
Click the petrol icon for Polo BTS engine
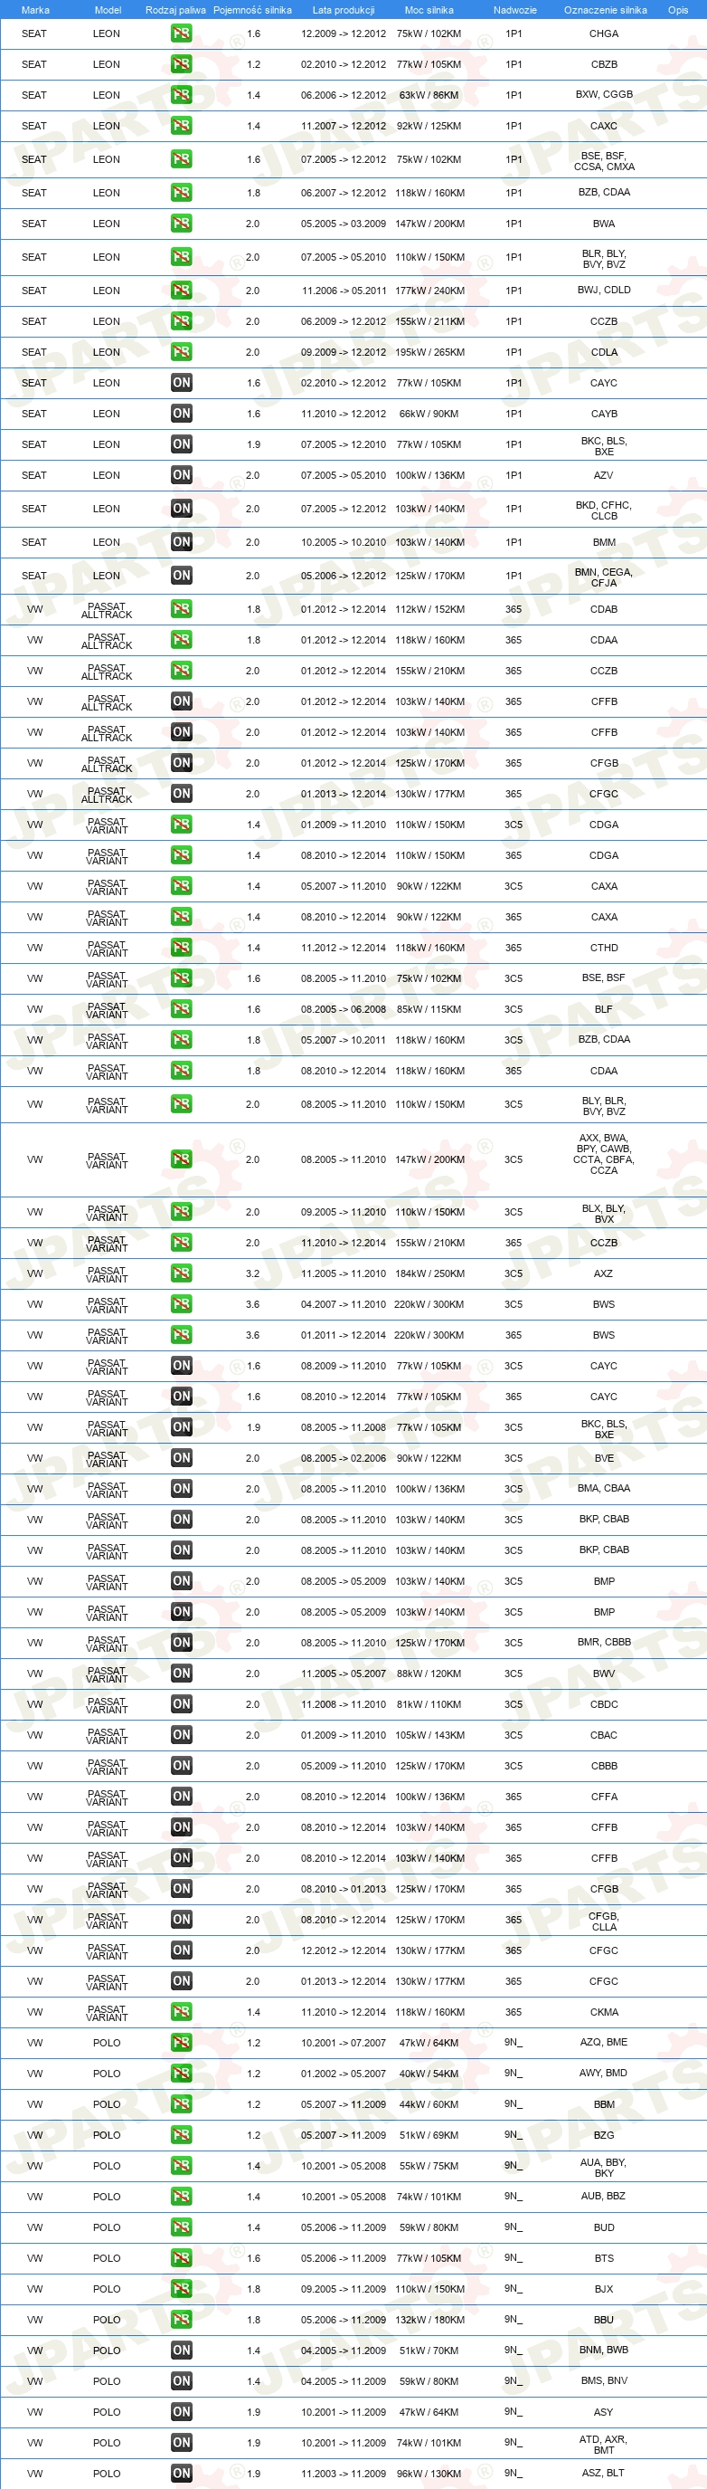click(182, 2258)
